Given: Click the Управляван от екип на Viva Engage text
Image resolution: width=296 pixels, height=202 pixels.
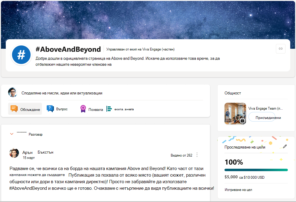Looking at the screenshot, I should coord(140,49).
